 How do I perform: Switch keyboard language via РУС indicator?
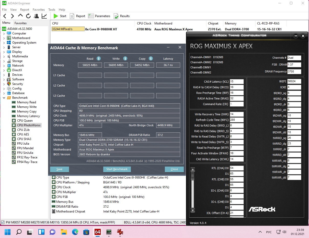(x=269, y=232)
